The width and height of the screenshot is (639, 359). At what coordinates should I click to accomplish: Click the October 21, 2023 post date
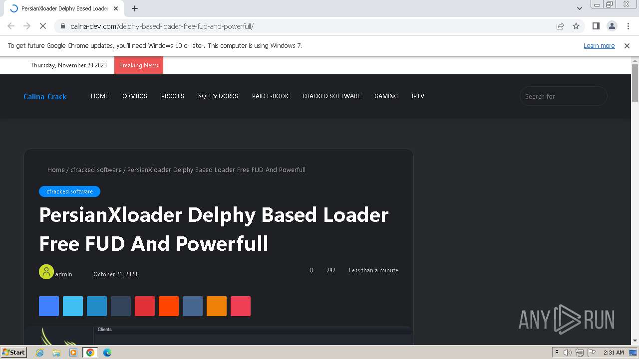click(x=115, y=274)
